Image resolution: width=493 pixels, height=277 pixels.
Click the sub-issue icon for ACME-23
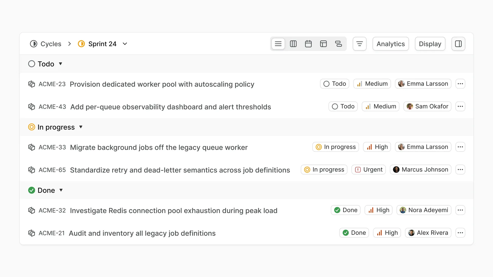click(32, 84)
